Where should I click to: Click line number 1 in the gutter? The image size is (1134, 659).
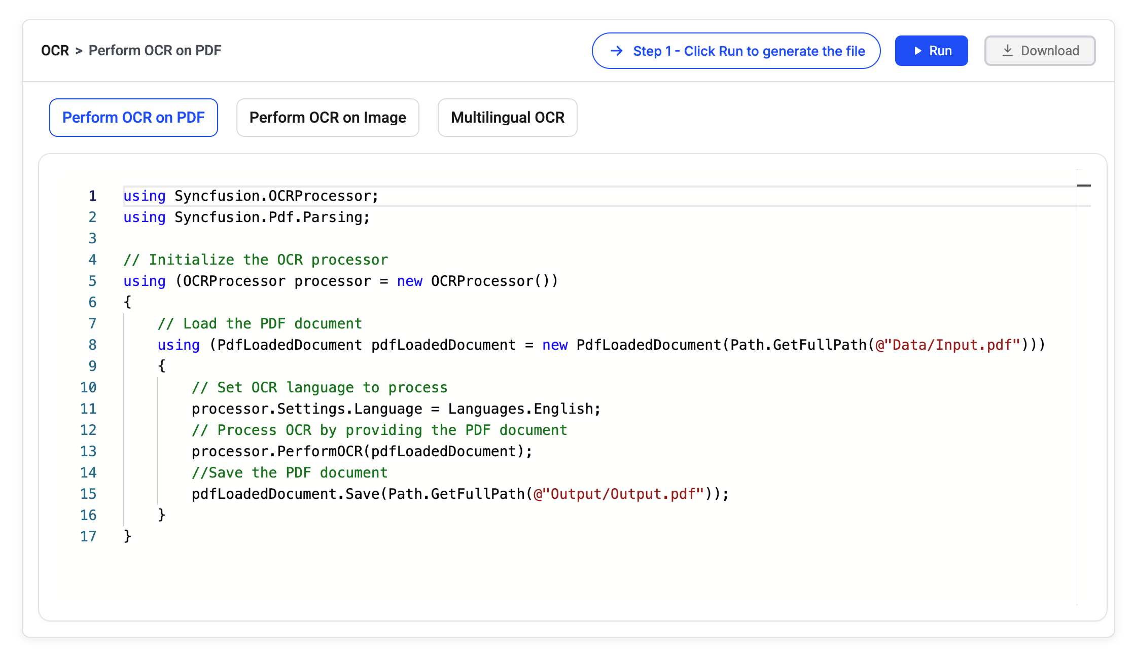pyautogui.click(x=92, y=196)
